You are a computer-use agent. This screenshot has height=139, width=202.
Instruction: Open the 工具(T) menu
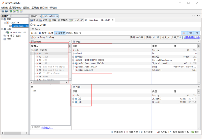[x=35, y=8]
